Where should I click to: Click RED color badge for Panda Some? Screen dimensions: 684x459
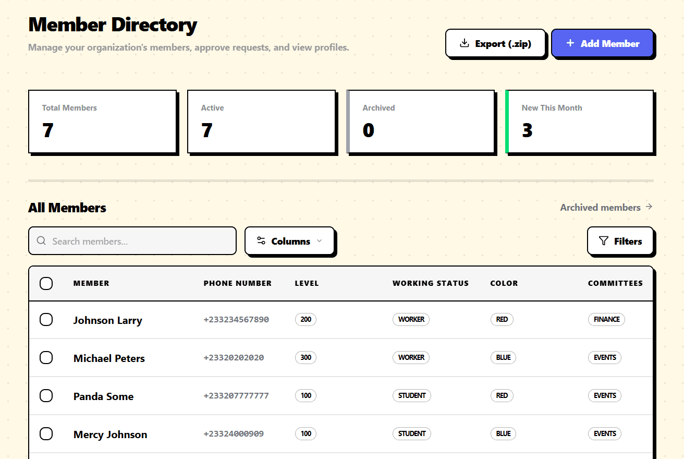pyautogui.click(x=502, y=395)
